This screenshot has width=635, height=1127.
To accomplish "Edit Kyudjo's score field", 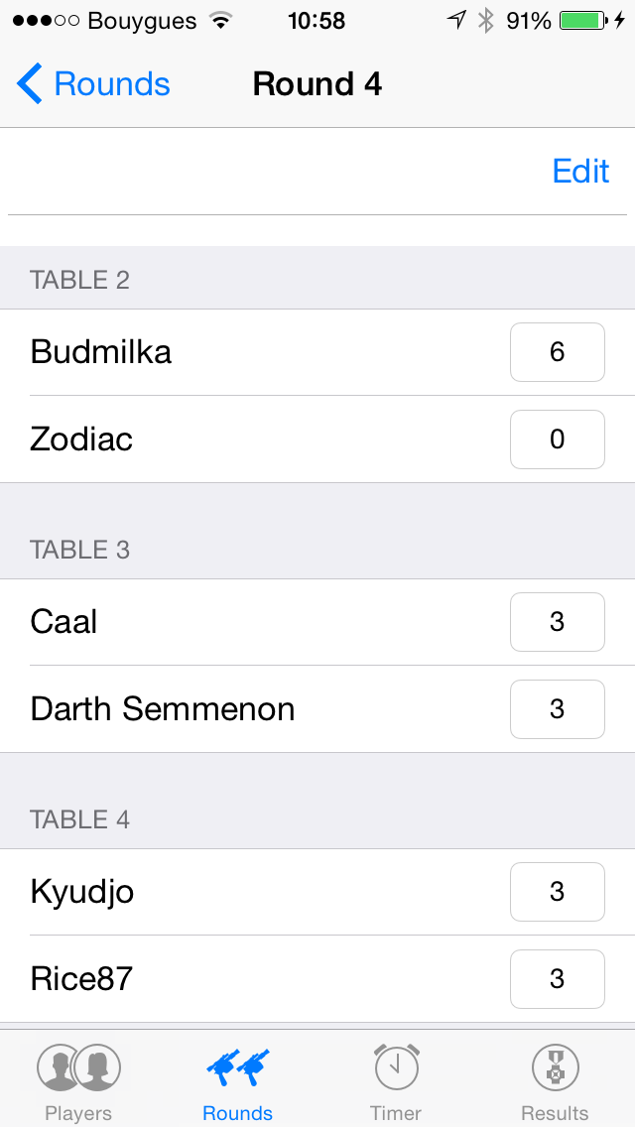I will click(x=557, y=892).
